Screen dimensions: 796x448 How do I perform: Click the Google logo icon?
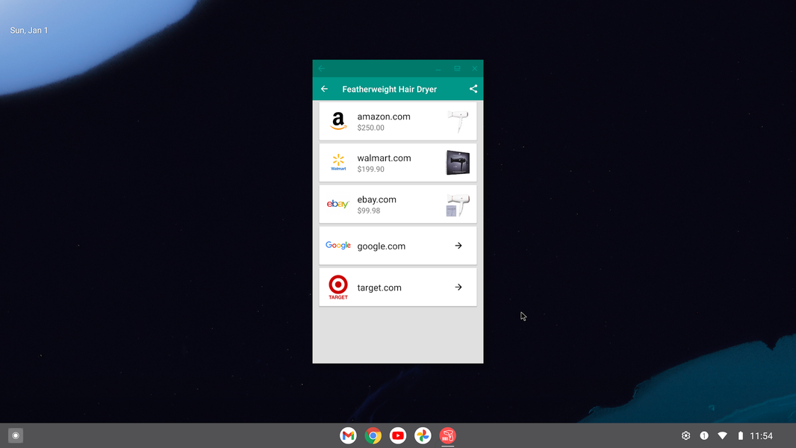tap(338, 246)
